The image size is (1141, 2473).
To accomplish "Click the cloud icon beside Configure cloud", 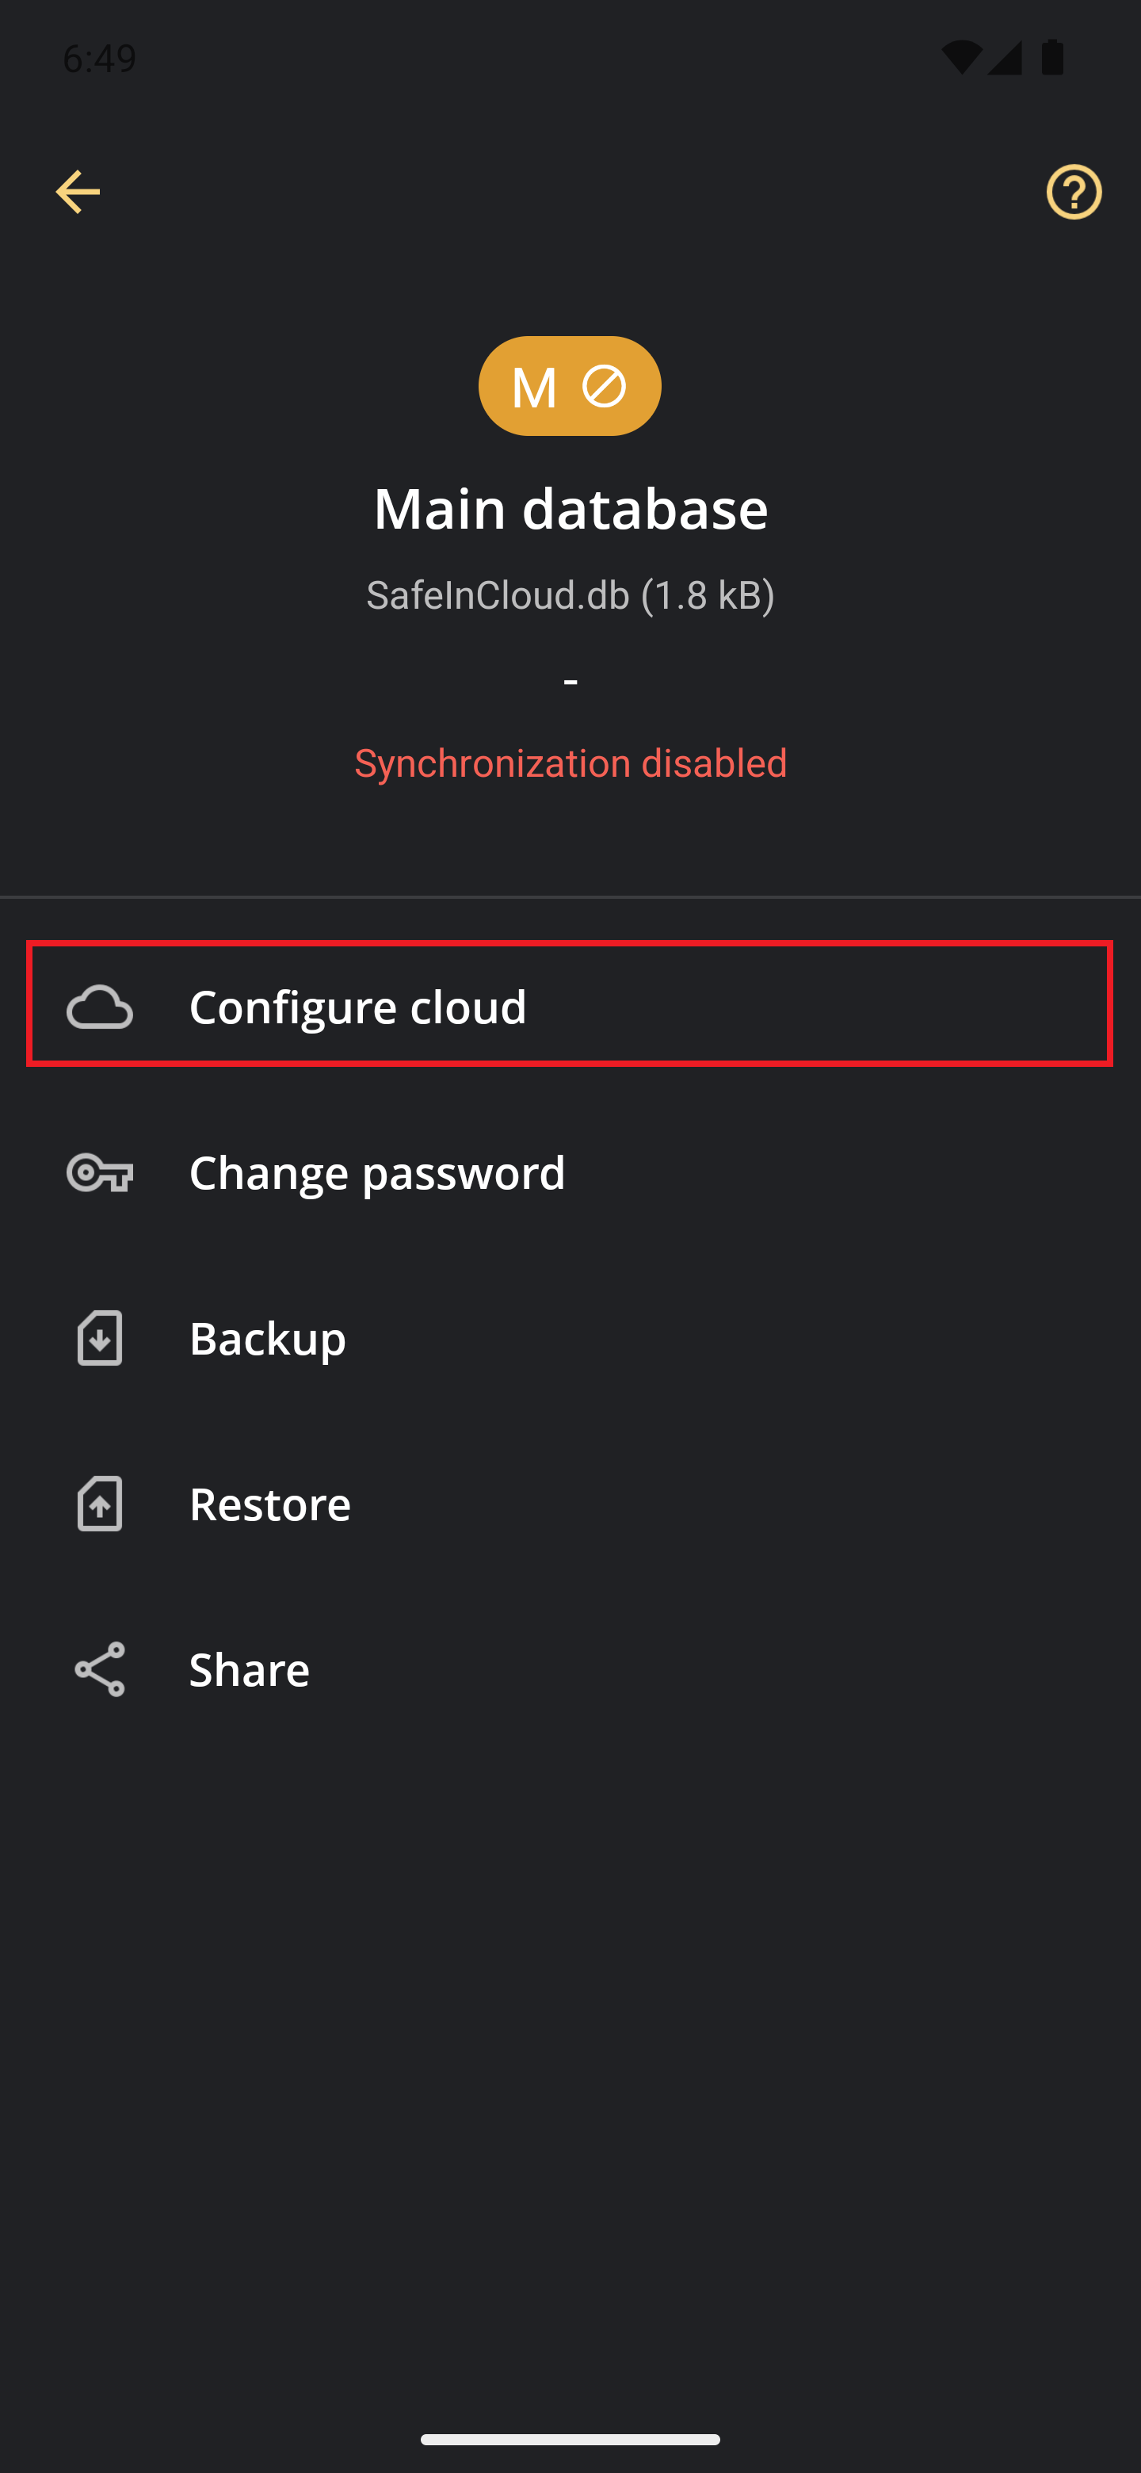I will [100, 1006].
